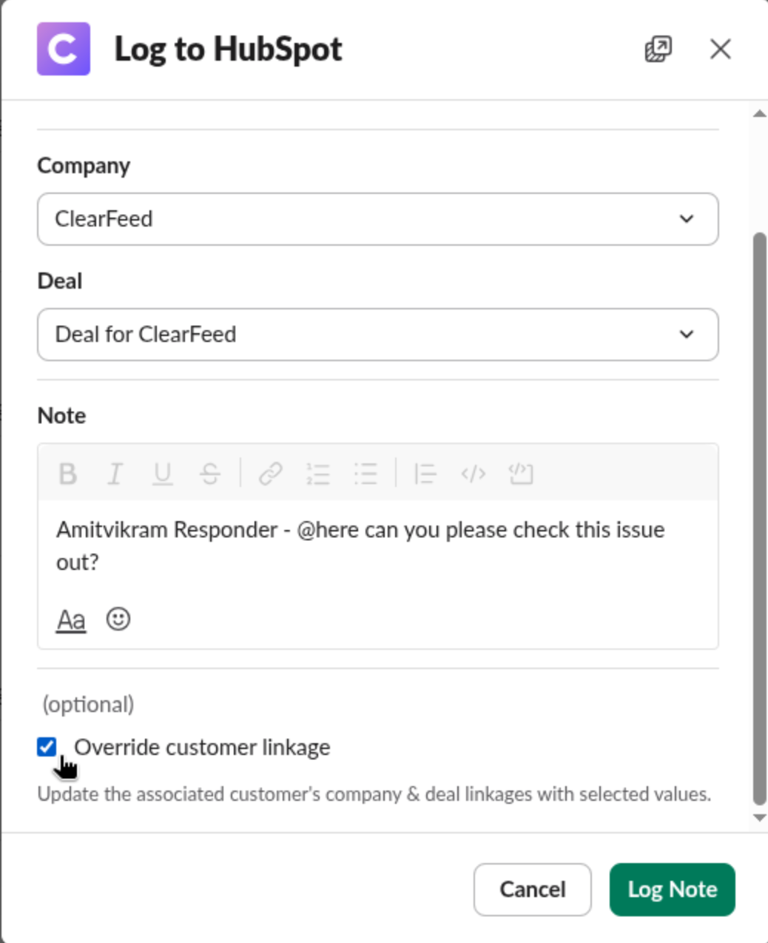Open the Company dropdown showing ClearFeed
The image size is (768, 943).
click(377, 219)
